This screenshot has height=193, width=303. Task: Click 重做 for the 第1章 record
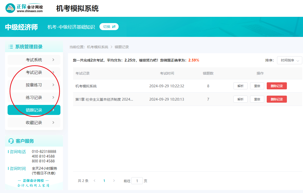pyautogui.click(x=257, y=99)
